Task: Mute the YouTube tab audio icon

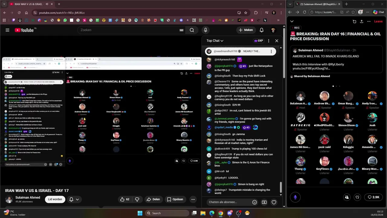Action: click(47, 4)
